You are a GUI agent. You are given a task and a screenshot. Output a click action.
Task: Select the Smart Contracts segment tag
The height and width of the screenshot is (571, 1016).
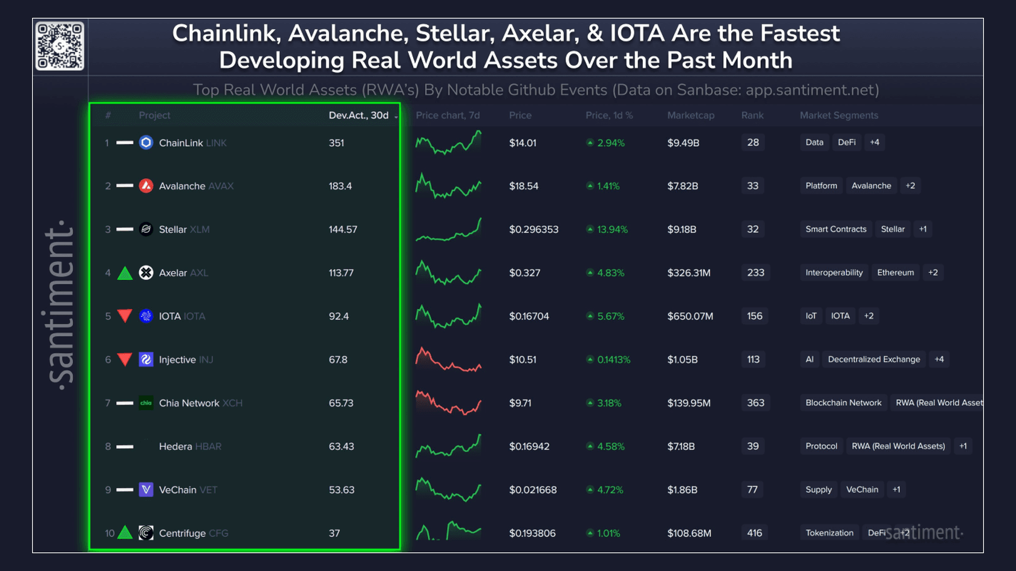(836, 229)
